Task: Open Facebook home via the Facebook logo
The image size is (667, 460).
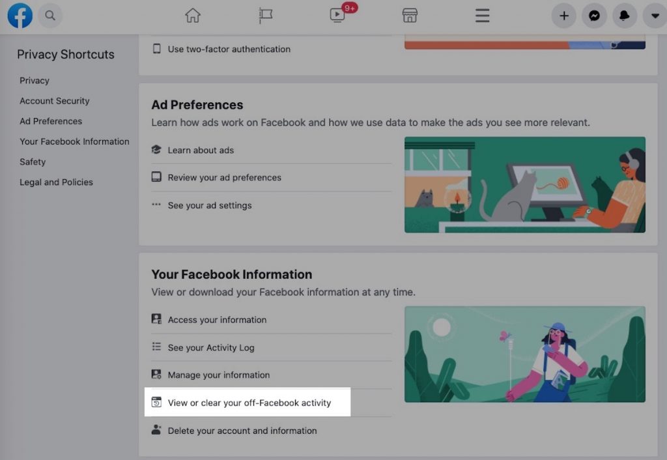Action: click(19, 16)
